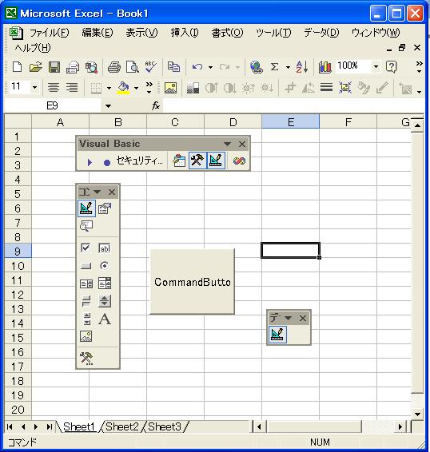This screenshot has height=452, width=430.
Task: Open Print Preview from the toolbar
Action: 133,67
